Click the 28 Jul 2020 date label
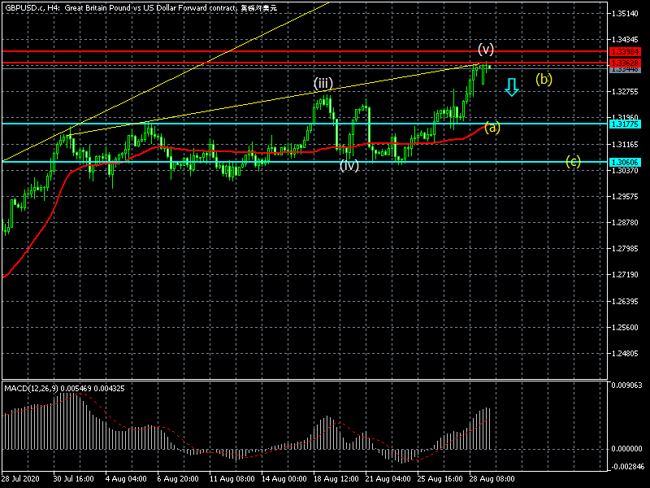Image resolution: width=650 pixels, height=488 pixels. 21,479
